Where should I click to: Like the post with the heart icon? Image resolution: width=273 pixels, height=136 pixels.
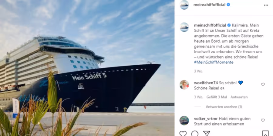(183, 133)
